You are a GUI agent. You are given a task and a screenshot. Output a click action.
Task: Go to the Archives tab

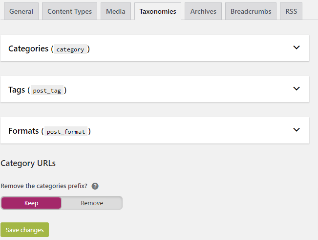click(x=203, y=11)
